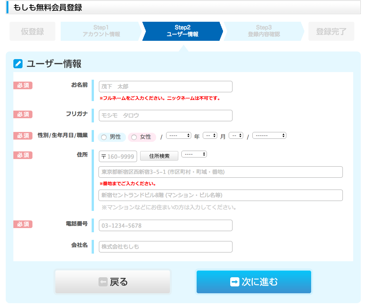Open the prefecture dropdown next to 住所検索
Viewport: 365px width, 307px height.
click(x=194, y=154)
